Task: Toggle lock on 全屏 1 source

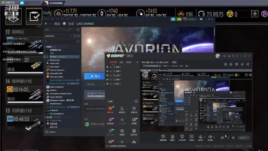Action: pyautogui.click(x=111, y=75)
